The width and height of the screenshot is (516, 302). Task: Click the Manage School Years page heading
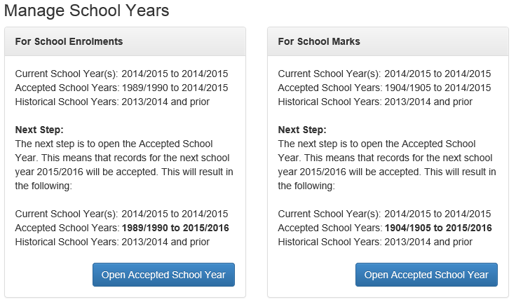tap(87, 11)
